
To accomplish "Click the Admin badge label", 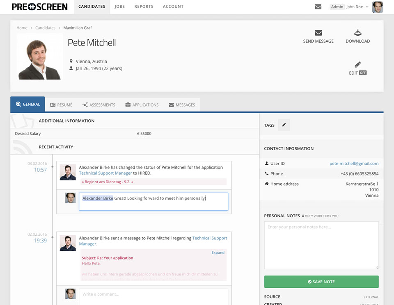I will click(337, 7).
